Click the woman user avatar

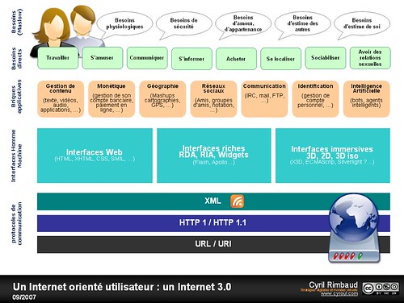(x=51, y=31)
